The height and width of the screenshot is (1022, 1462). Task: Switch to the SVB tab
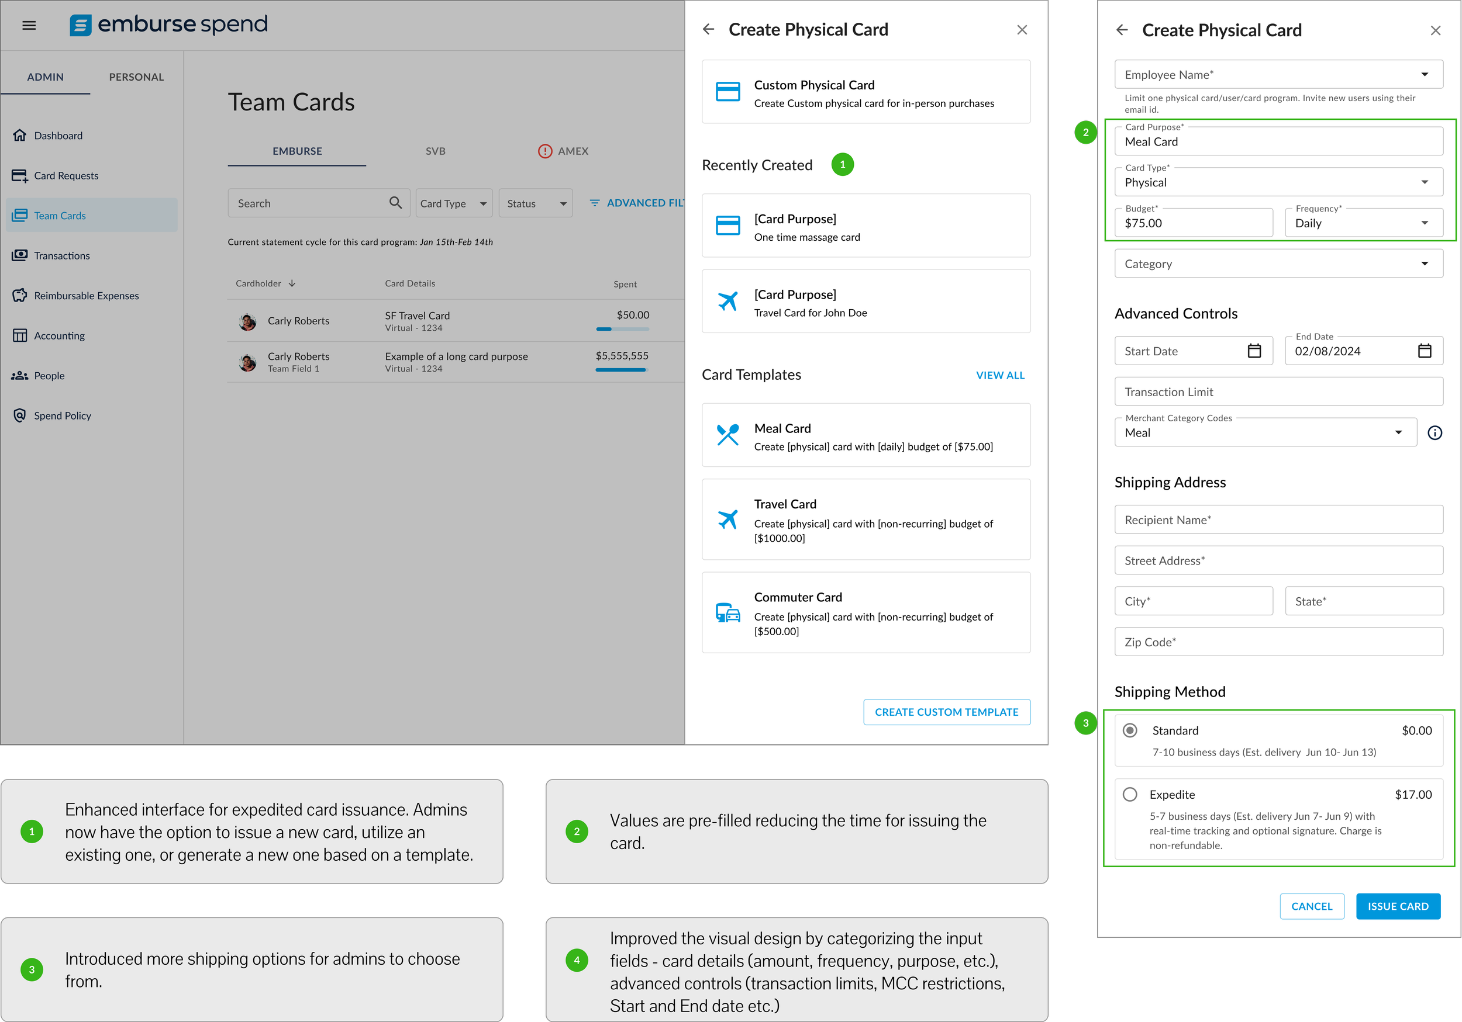435,151
